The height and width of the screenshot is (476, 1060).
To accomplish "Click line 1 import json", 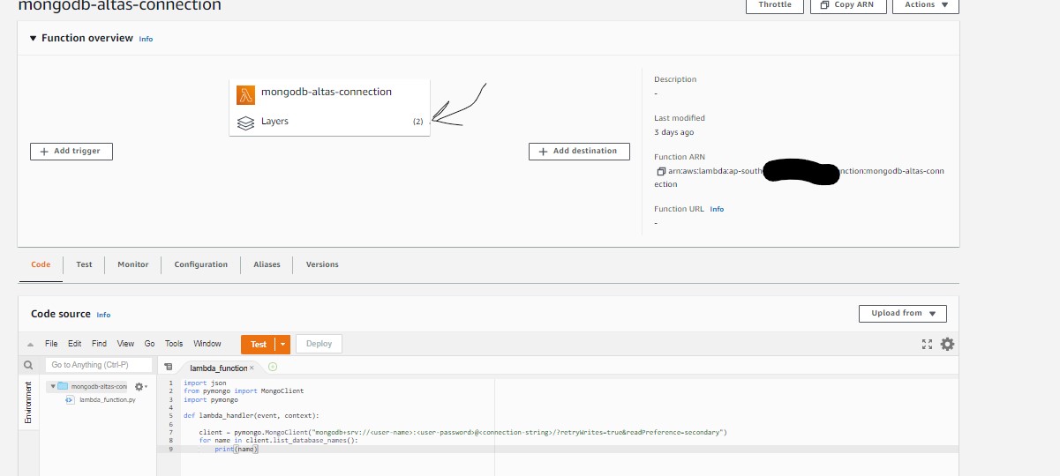I will [205, 383].
